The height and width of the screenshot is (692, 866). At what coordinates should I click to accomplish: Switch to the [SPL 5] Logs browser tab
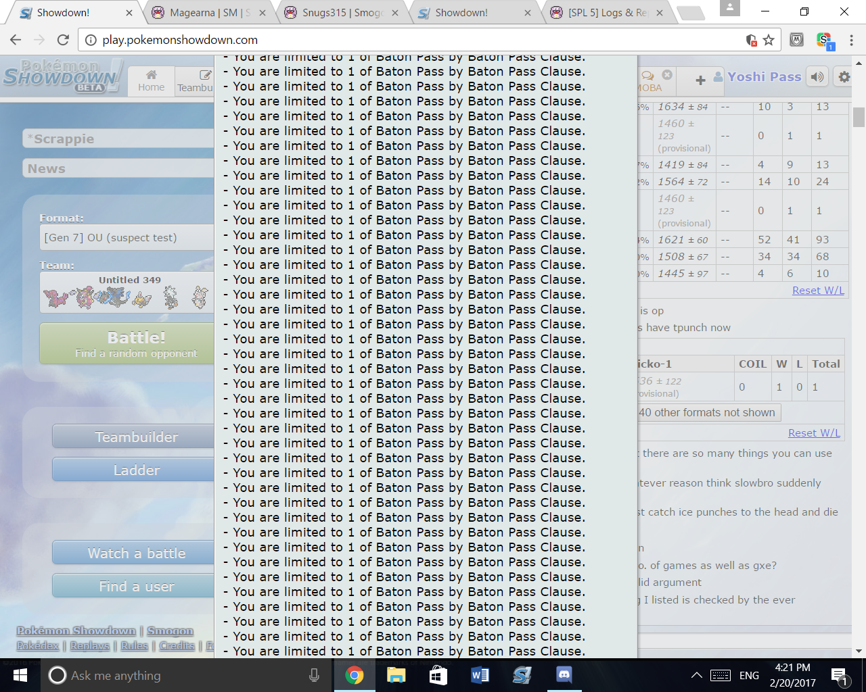608,13
